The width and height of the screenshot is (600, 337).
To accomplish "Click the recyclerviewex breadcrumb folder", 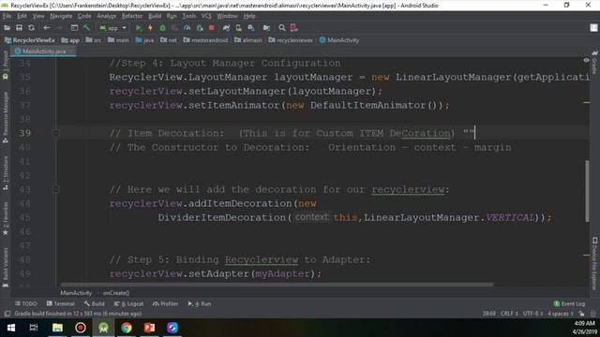I will [x=291, y=40].
